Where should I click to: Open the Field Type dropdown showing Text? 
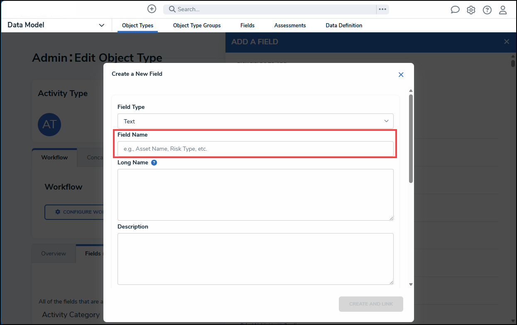point(255,121)
